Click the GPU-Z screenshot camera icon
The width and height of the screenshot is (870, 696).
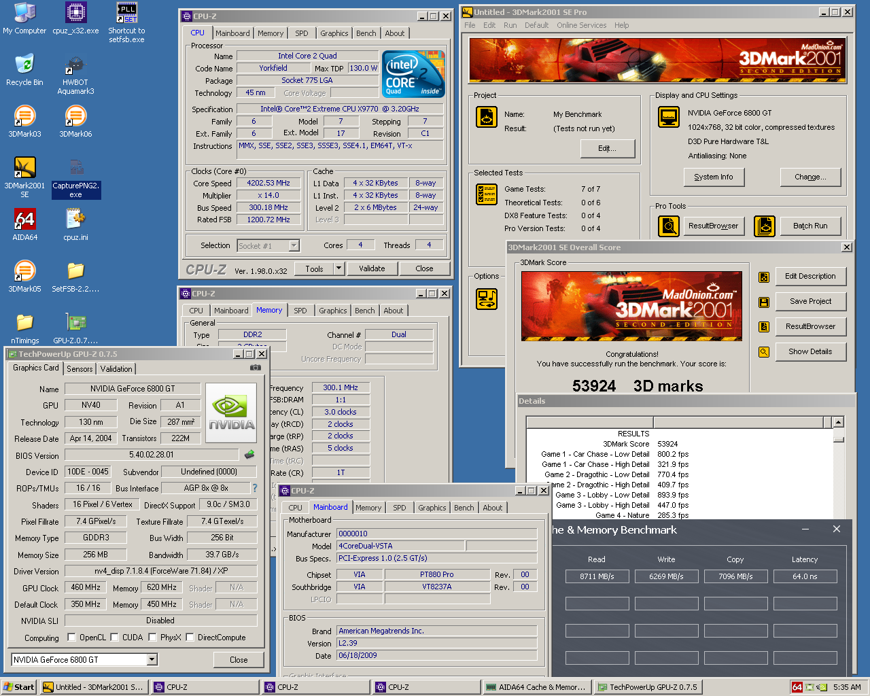point(256,368)
